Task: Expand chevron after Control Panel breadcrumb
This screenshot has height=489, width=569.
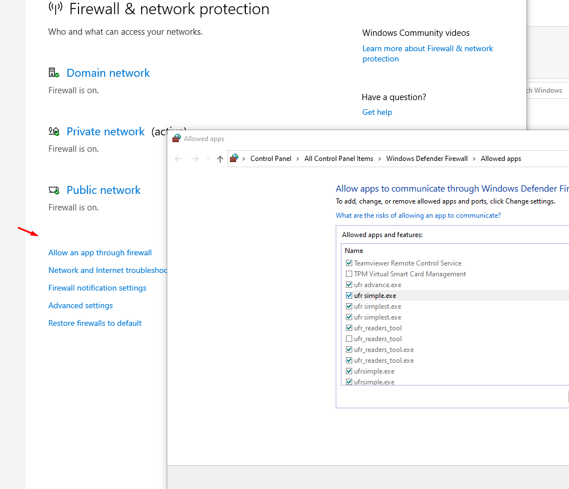Action: coord(298,159)
